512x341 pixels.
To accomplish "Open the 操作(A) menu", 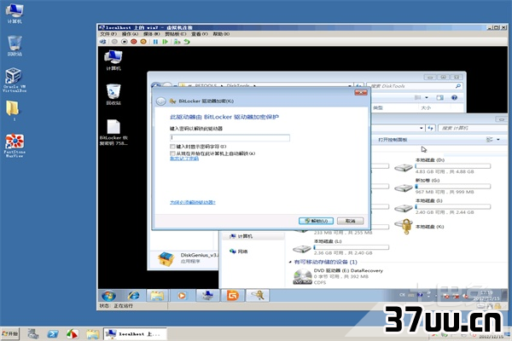I will pos(130,34).
